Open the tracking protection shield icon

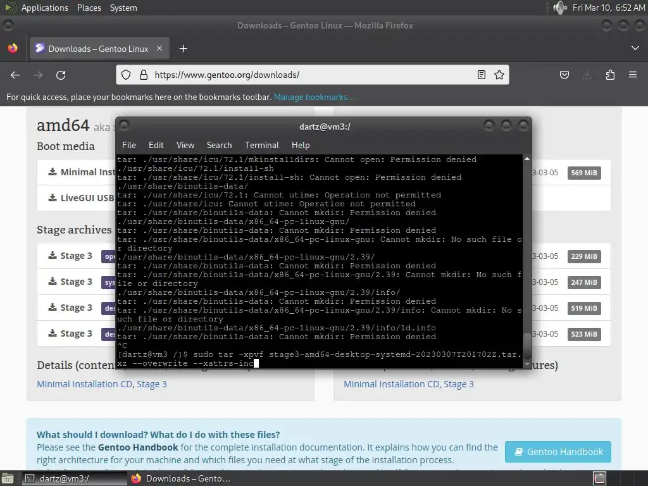126,75
